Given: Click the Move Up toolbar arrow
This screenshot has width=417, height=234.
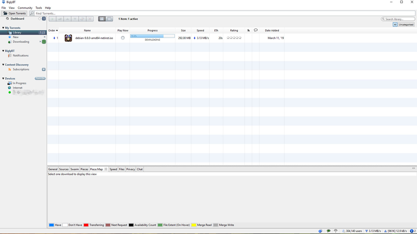Looking at the screenshot, I should [68, 19].
